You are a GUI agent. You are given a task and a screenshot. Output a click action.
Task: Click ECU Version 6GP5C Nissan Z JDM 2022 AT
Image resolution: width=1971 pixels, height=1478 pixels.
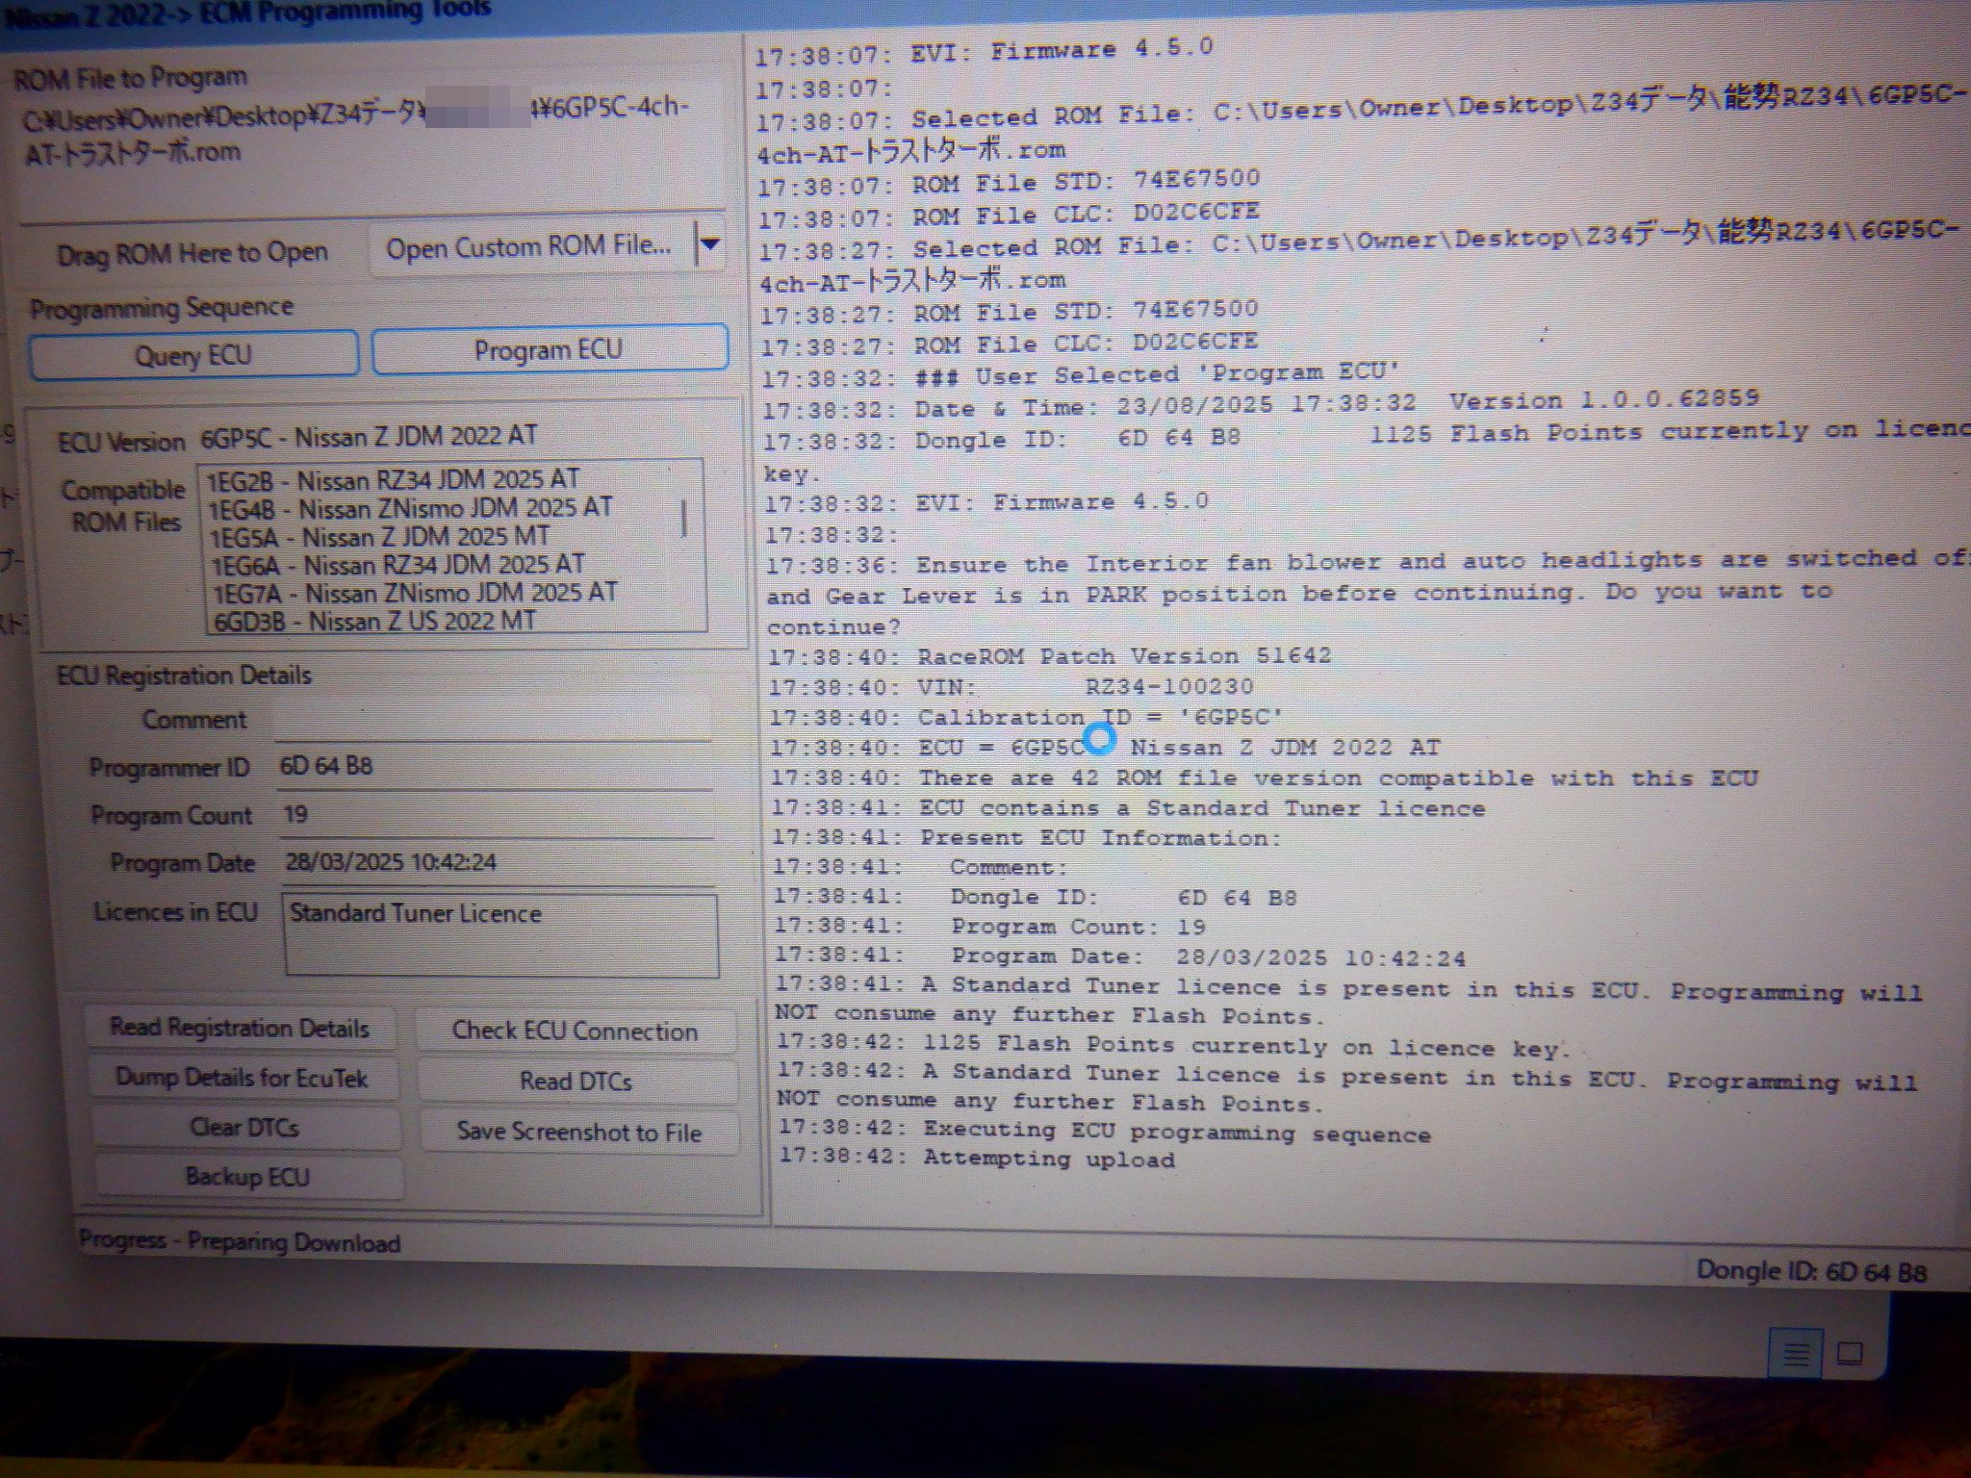368,437
